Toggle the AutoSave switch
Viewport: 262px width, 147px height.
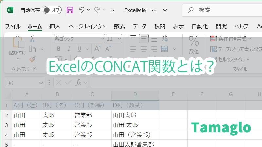pos(52,10)
